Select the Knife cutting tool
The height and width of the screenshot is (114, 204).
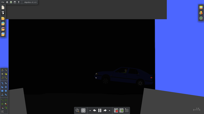click(x=6, y=70)
